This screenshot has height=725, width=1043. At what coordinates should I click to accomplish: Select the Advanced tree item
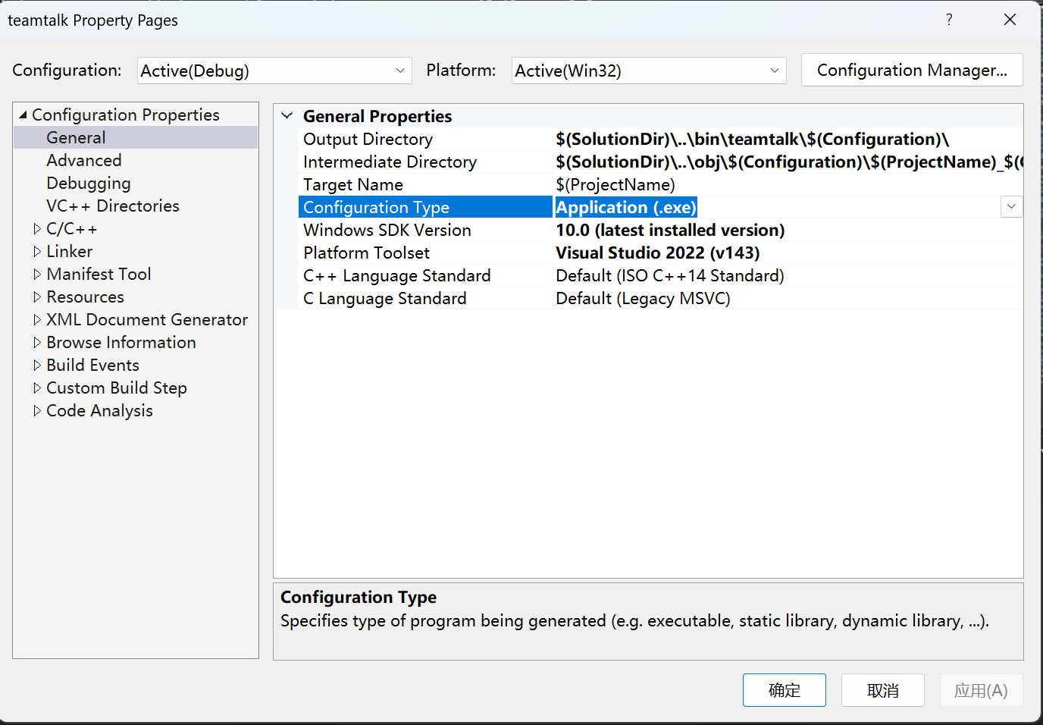pos(84,160)
